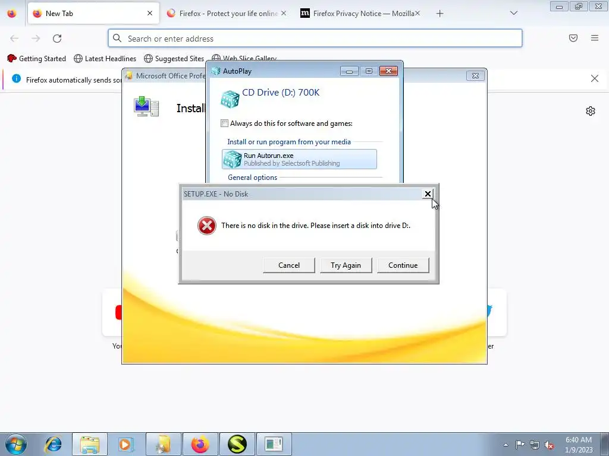The height and width of the screenshot is (456, 609).
Task: Click the CD Drive (D:) dice icon
Action: (x=230, y=99)
